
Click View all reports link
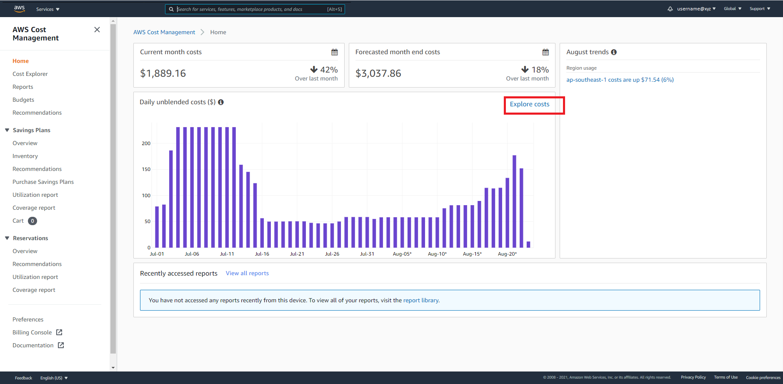pos(247,273)
